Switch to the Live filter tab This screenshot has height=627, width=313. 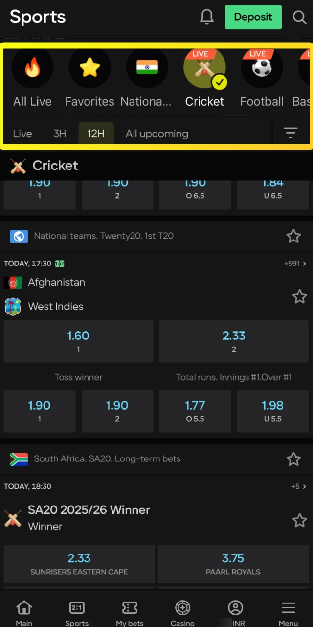[22, 133]
